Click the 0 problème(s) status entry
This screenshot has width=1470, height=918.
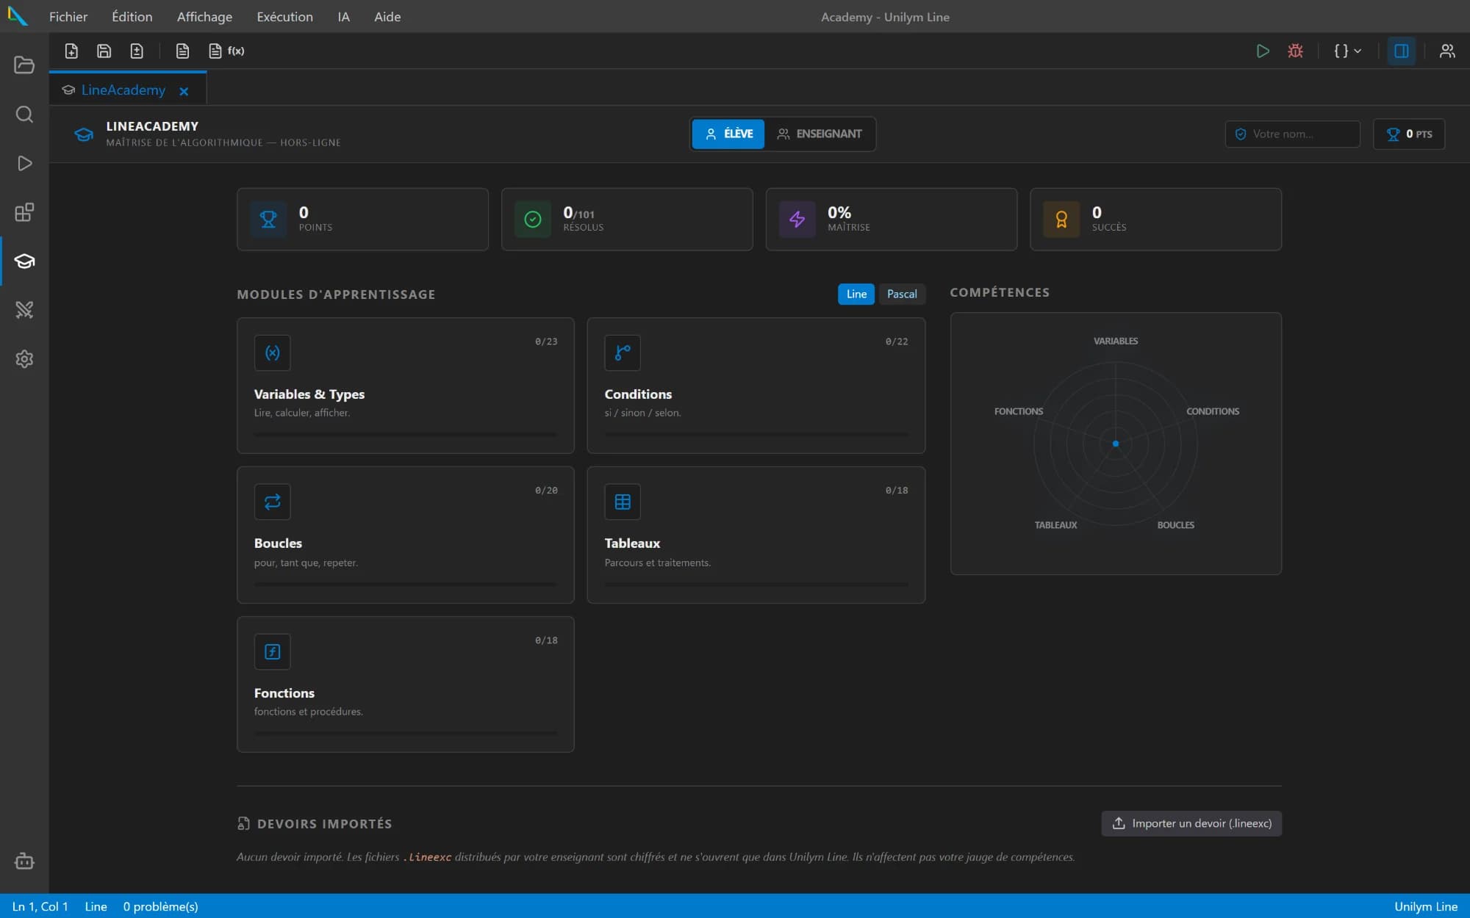point(160,906)
